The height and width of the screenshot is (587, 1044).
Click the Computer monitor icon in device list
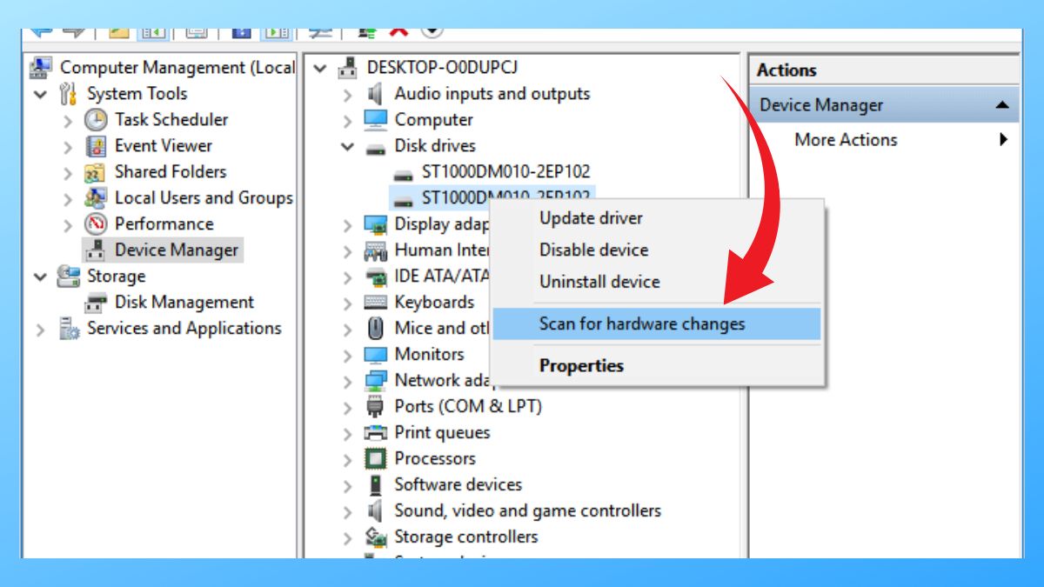pyautogui.click(x=375, y=120)
